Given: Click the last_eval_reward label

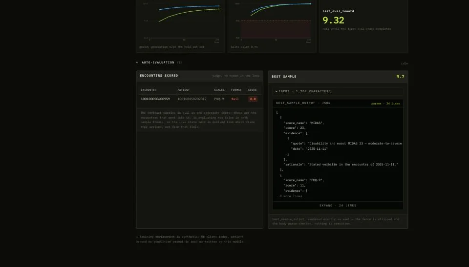Looking at the screenshot, I should point(338,11).
